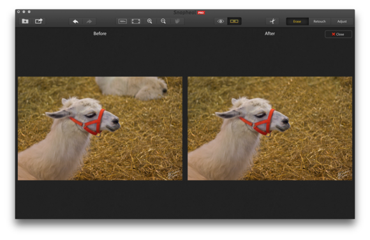Toggle the eye preview of the original

[x=220, y=21]
